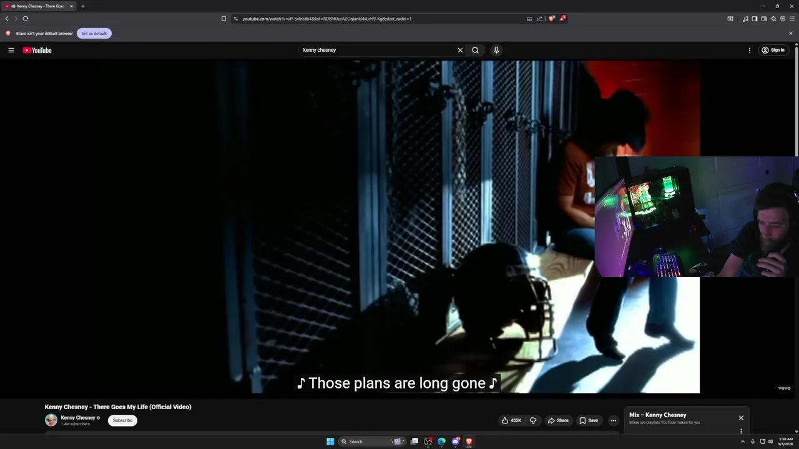Go to YouTube home via logo
Screen dimensions: 799x449
pos(37,50)
